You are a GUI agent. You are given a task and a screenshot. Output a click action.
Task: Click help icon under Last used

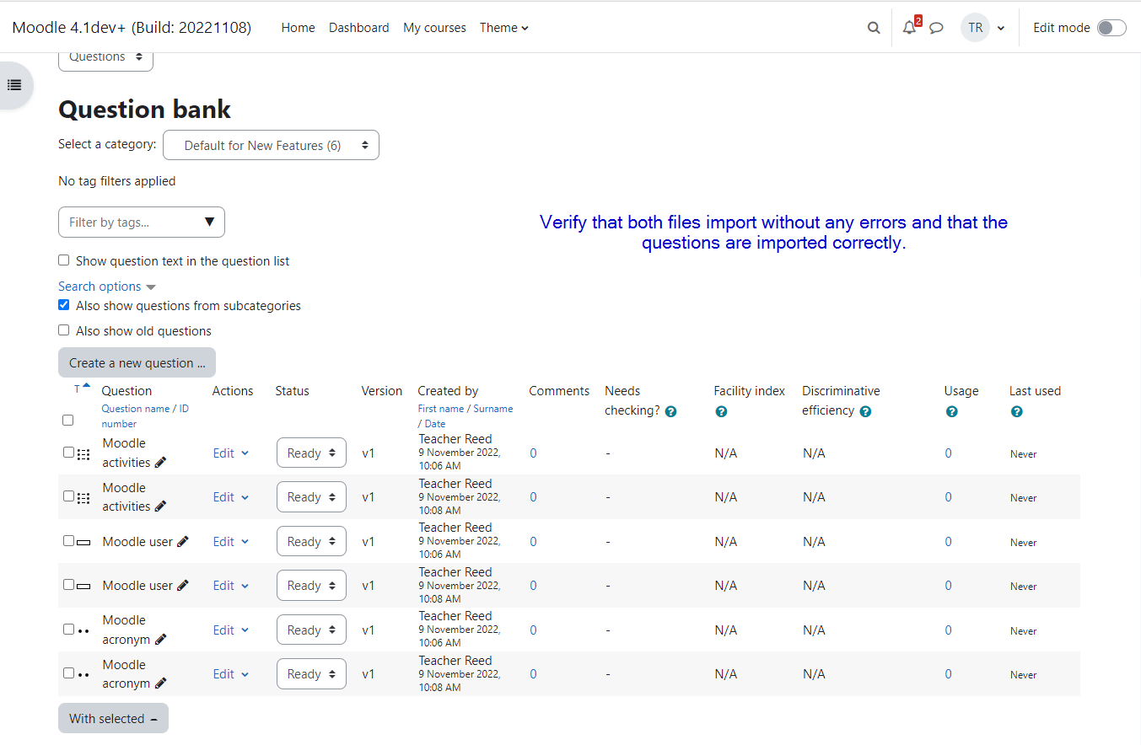coord(1016,412)
